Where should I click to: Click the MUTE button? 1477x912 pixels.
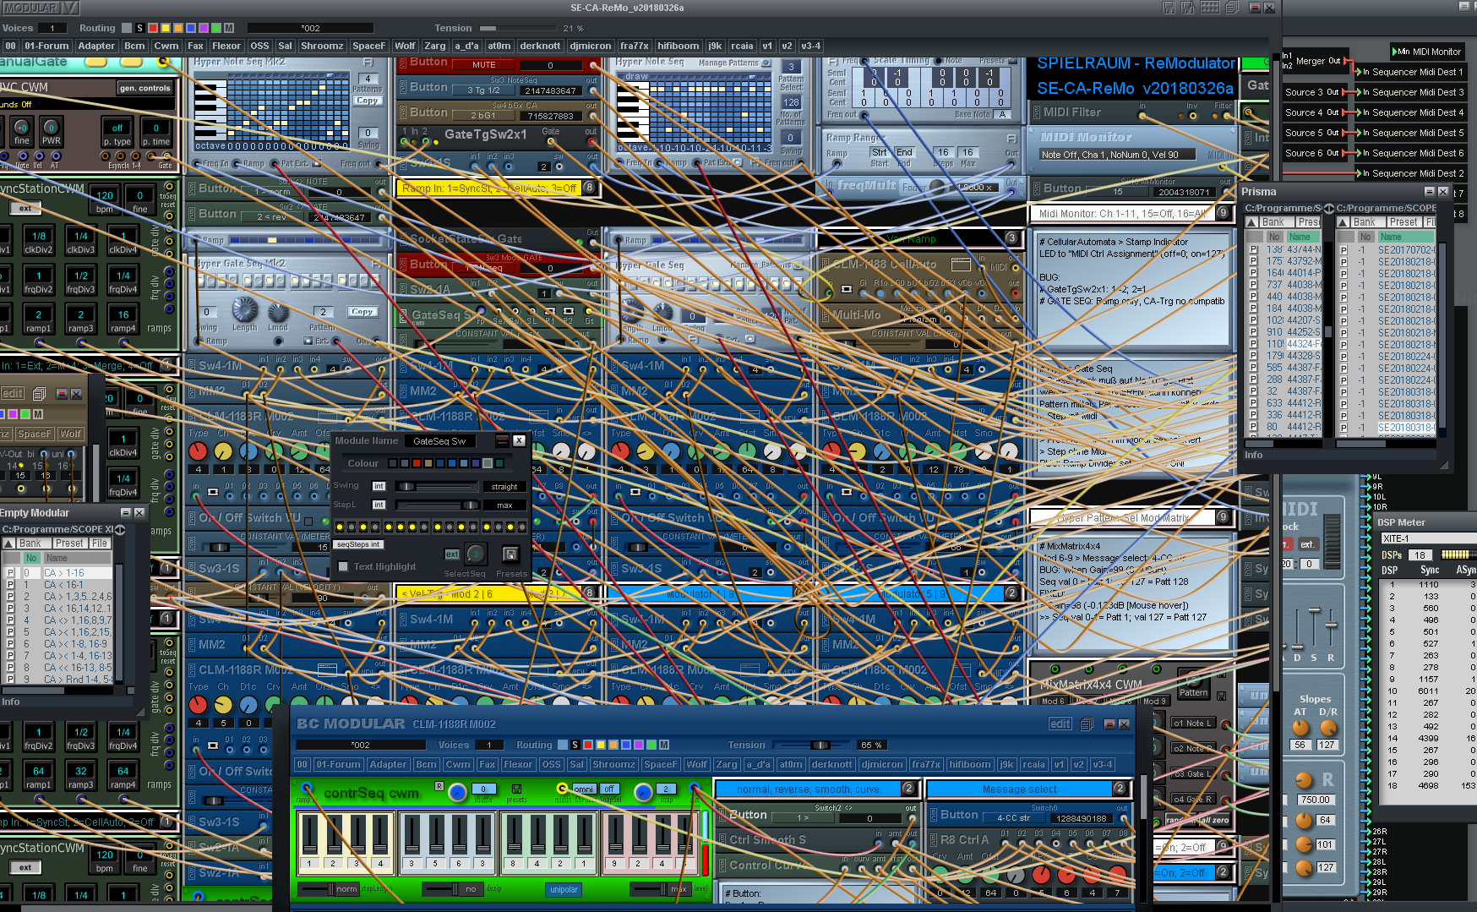point(484,65)
